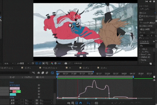Open graph type and options icon

click(x=73, y=103)
